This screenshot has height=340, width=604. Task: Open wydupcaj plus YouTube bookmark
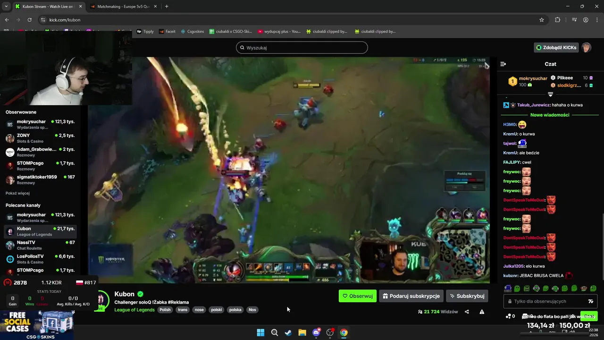click(x=279, y=32)
